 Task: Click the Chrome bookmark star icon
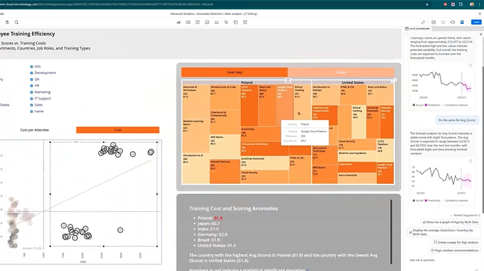(427, 4)
